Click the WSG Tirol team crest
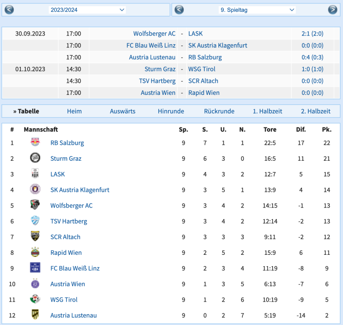343x325 pixels. tap(35, 299)
